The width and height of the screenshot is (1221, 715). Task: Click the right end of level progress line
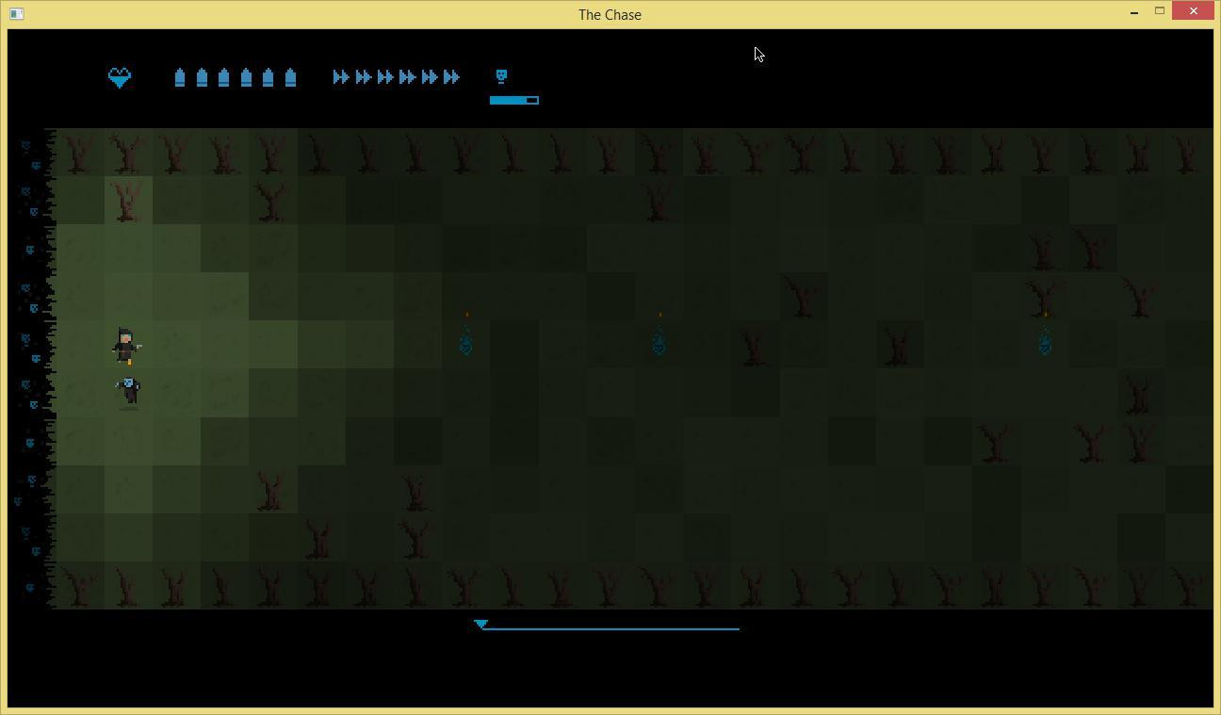coord(738,628)
